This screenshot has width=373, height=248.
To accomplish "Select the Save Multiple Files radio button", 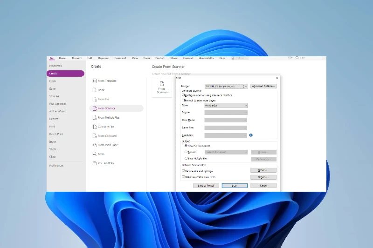I will click(186, 158).
